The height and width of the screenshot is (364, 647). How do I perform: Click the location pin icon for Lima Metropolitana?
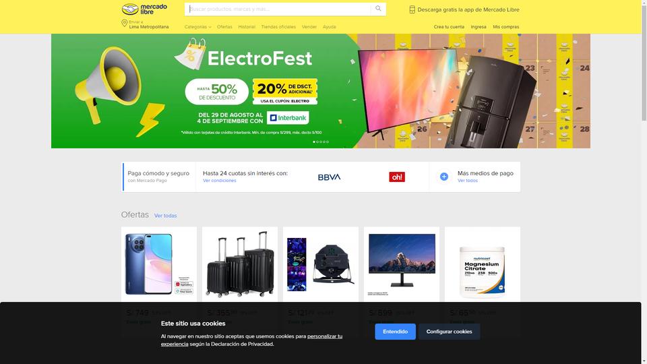point(124,24)
